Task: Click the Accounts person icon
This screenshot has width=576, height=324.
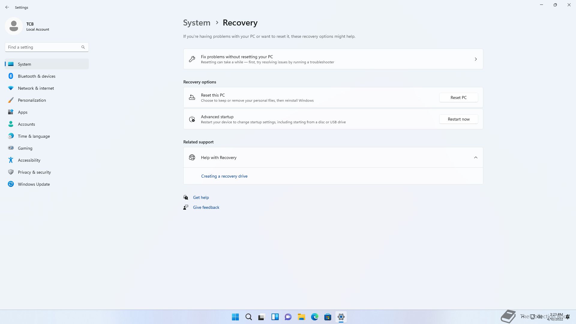Action: (x=11, y=124)
